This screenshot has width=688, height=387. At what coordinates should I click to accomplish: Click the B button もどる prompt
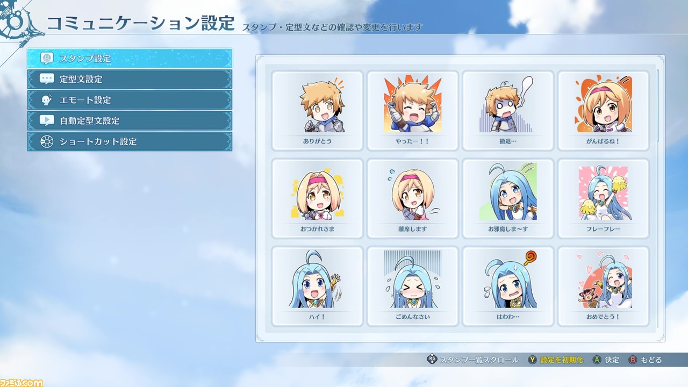coord(645,360)
